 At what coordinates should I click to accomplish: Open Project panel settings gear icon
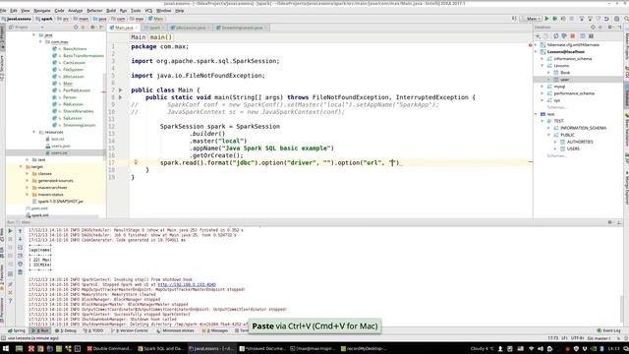pos(92,28)
